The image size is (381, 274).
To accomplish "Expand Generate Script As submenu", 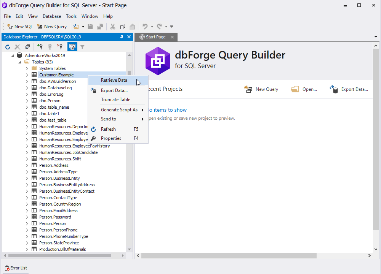I will click(x=118, y=110).
